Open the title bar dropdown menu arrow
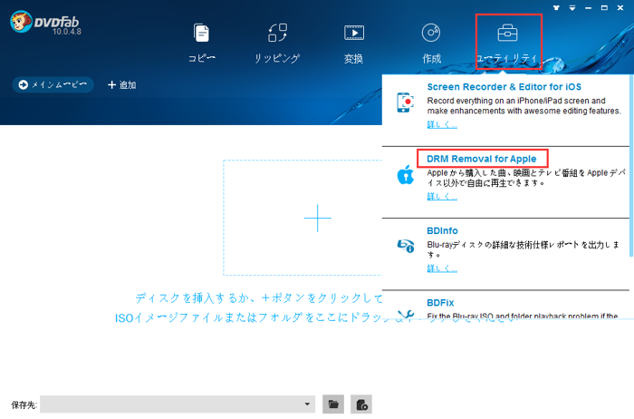Screen dimensions: 634x419 click(572, 7)
